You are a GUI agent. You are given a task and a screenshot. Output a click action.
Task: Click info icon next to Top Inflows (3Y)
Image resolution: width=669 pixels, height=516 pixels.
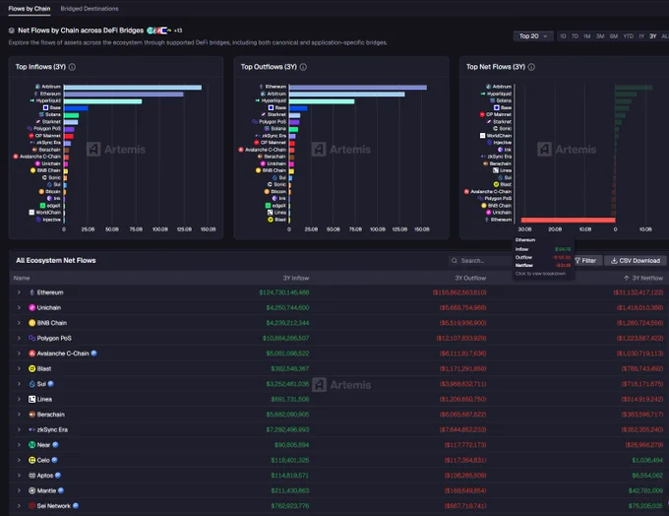72,67
